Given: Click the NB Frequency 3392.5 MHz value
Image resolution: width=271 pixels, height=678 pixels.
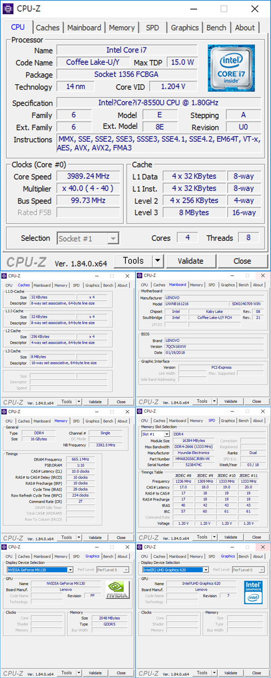Looking at the screenshot, I should (x=106, y=445).
